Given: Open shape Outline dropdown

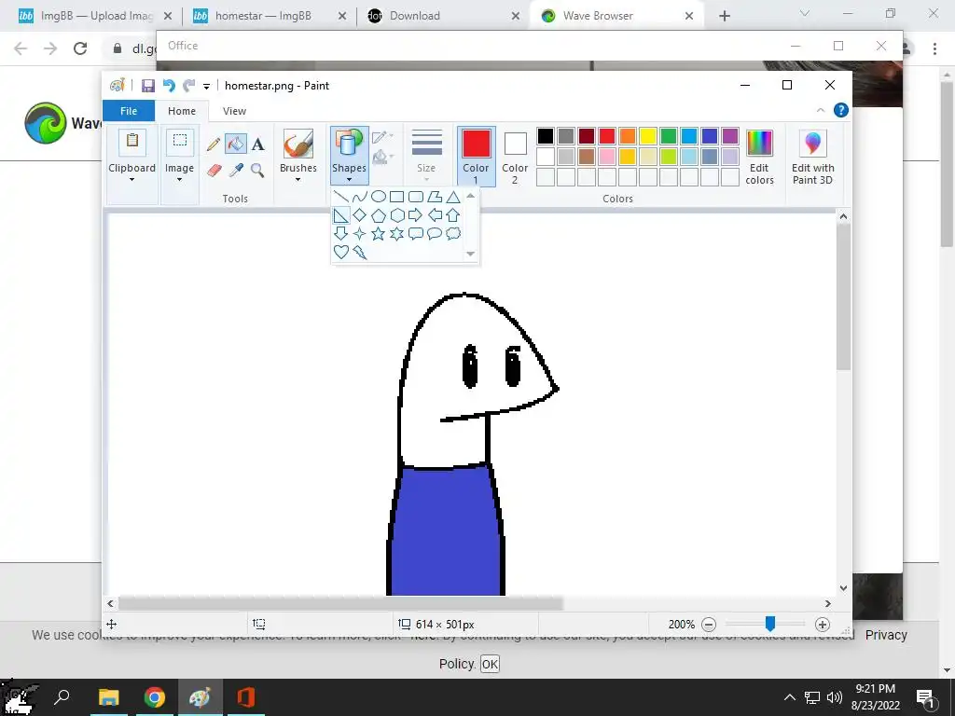Looking at the screenshot, I should 382,138.
